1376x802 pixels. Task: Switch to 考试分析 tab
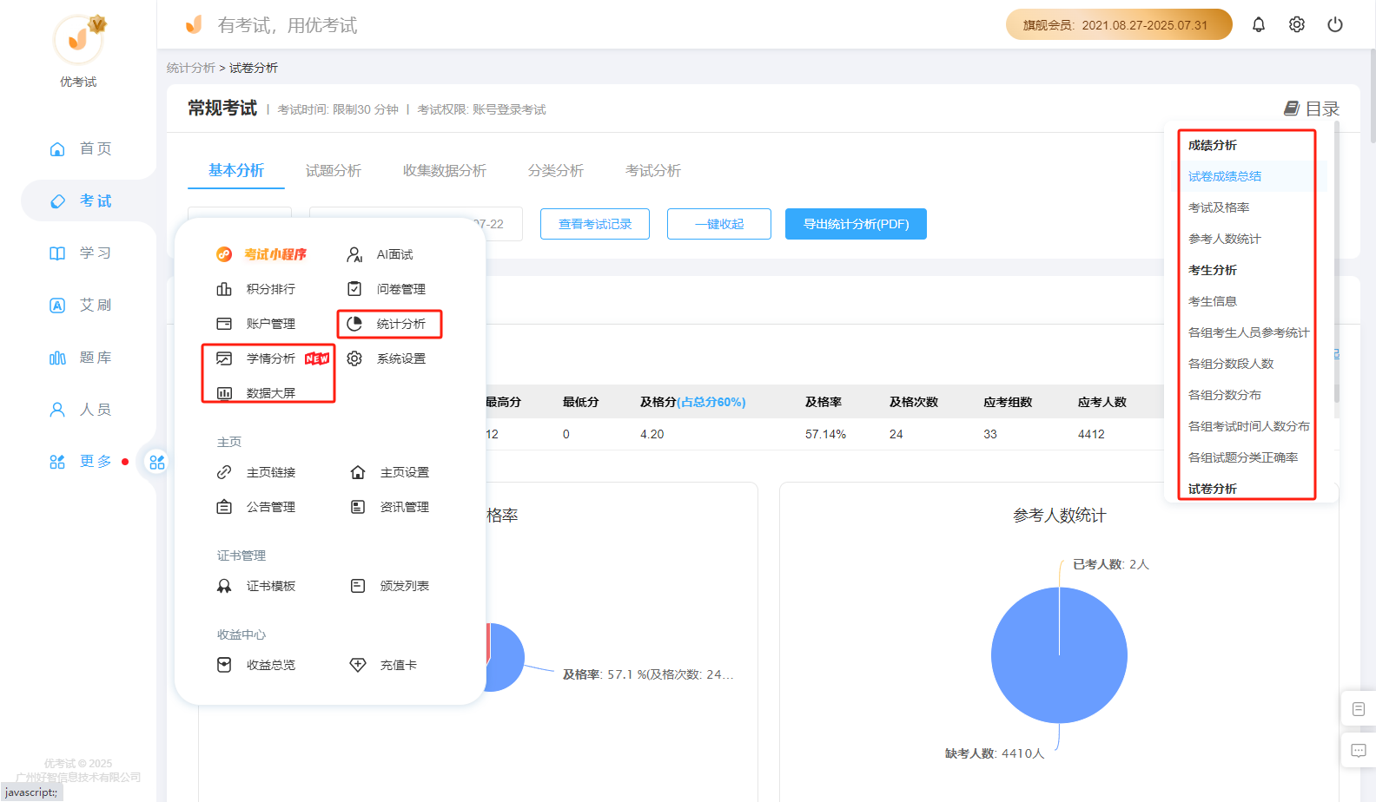[653, 171]
